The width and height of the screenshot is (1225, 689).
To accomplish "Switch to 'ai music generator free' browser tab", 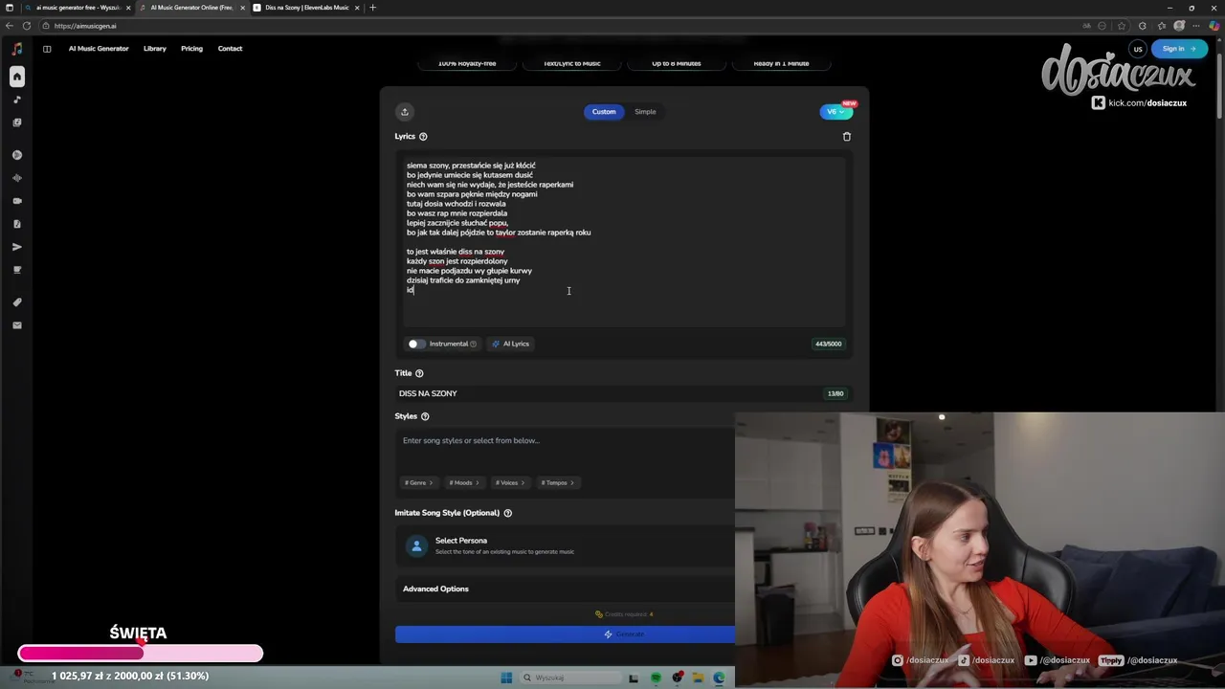I will [x=77, y=8].
